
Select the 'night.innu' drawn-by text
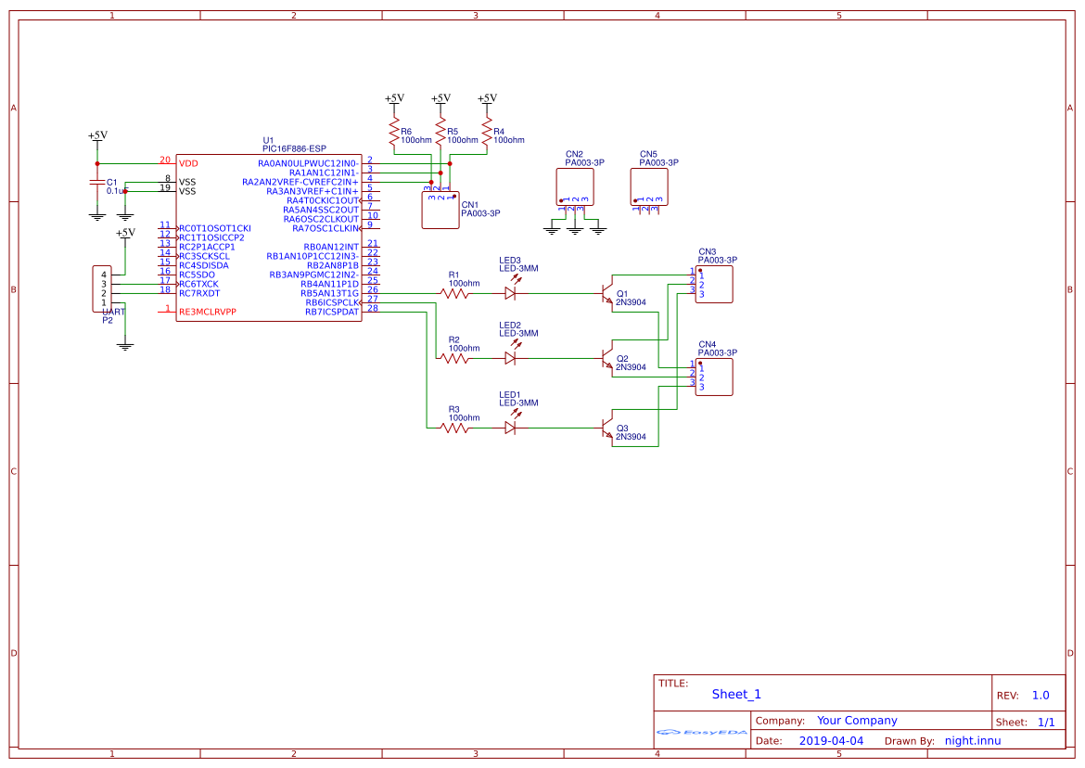[x=973, y=741]
